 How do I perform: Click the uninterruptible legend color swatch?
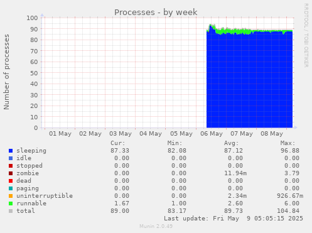coord(11,196)
